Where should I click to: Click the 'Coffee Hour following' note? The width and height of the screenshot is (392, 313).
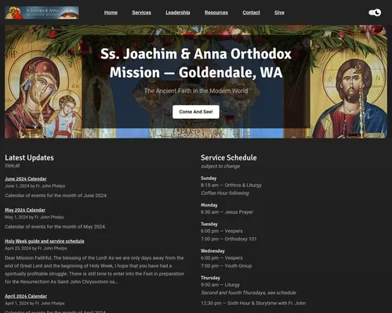point(225,193)
